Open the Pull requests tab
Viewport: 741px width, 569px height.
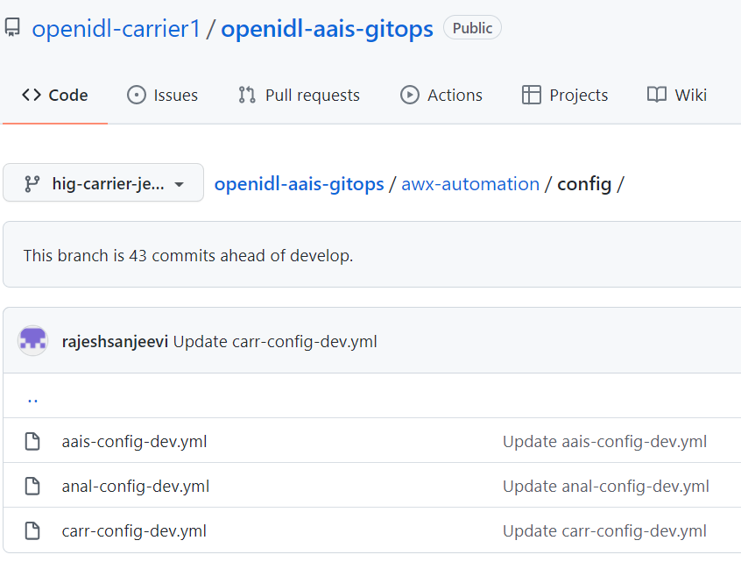tap(300, 95)
